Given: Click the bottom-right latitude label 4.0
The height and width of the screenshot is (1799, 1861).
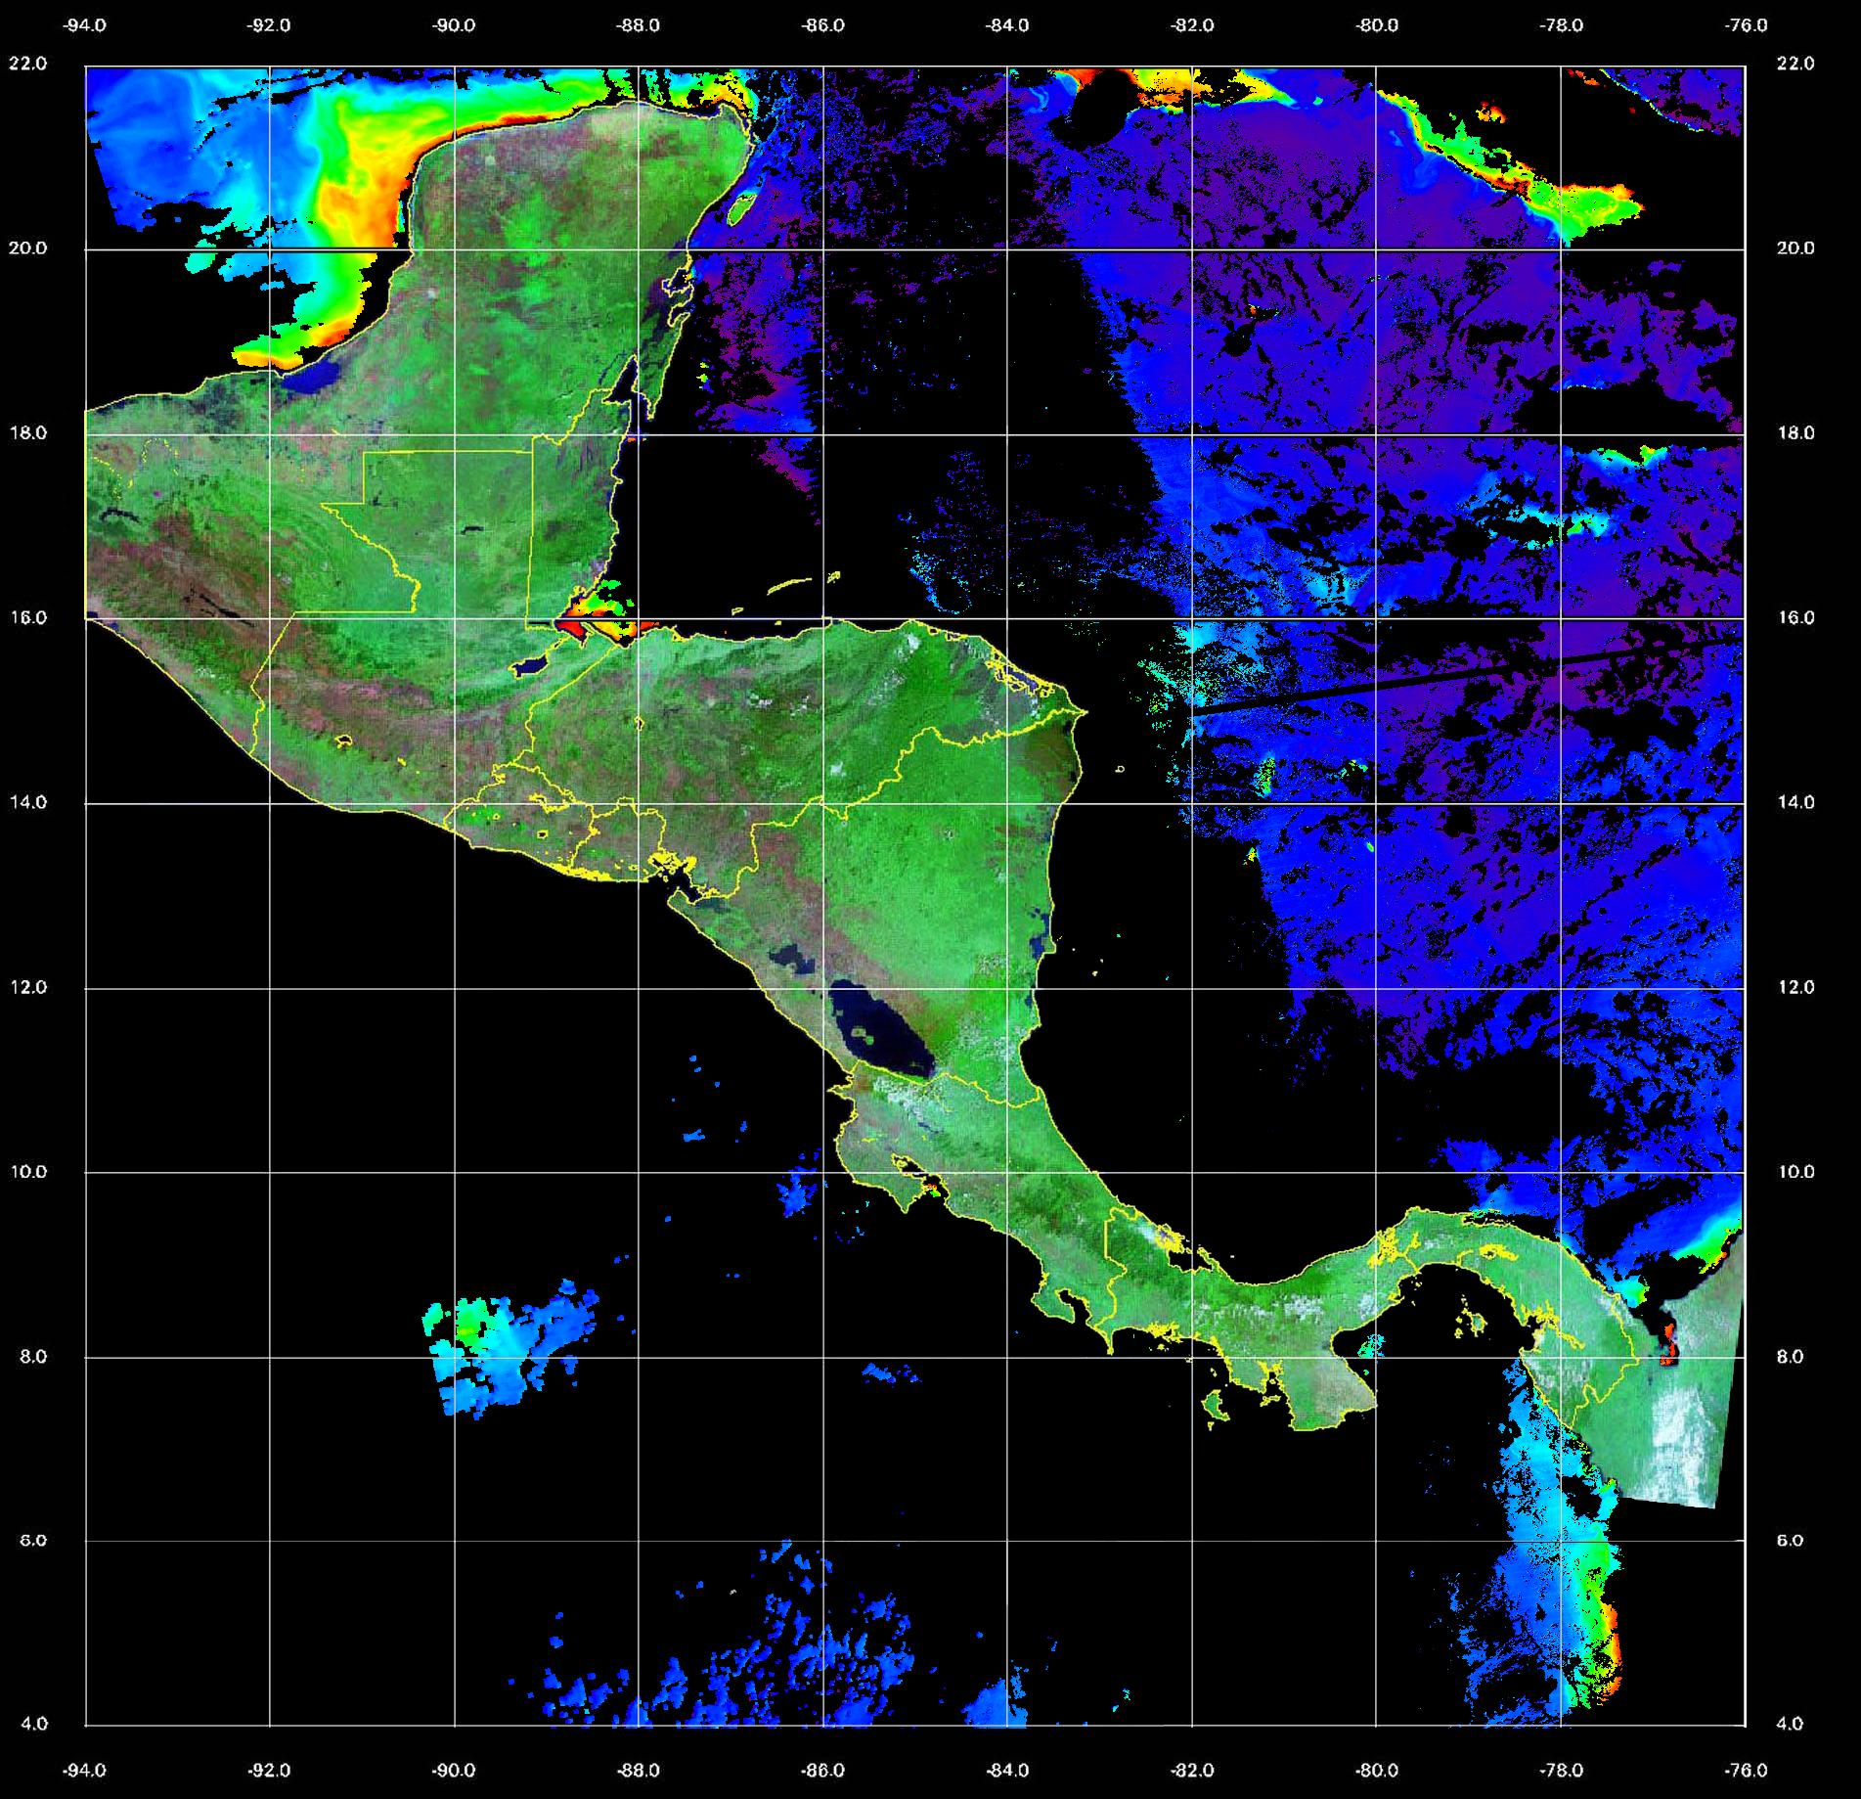Looking at the screenshot, I should (x=1789, y=1724).
